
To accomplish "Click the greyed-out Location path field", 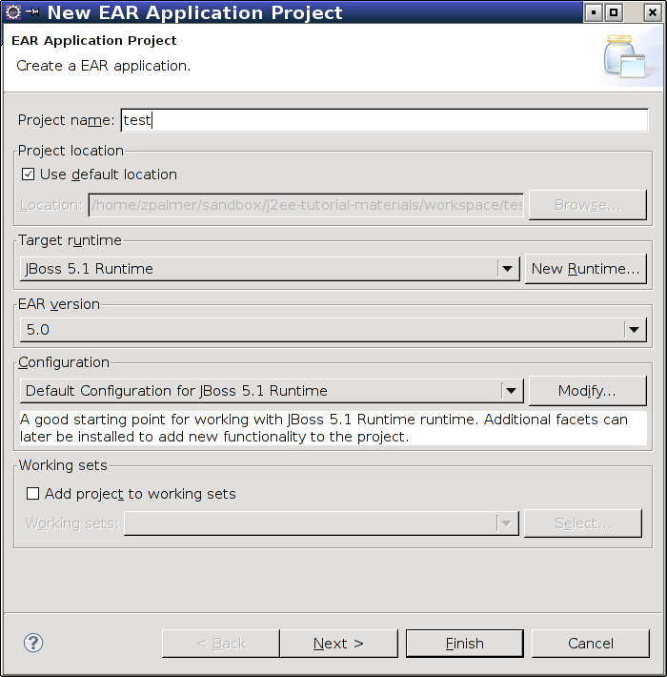I will (306, 205).
